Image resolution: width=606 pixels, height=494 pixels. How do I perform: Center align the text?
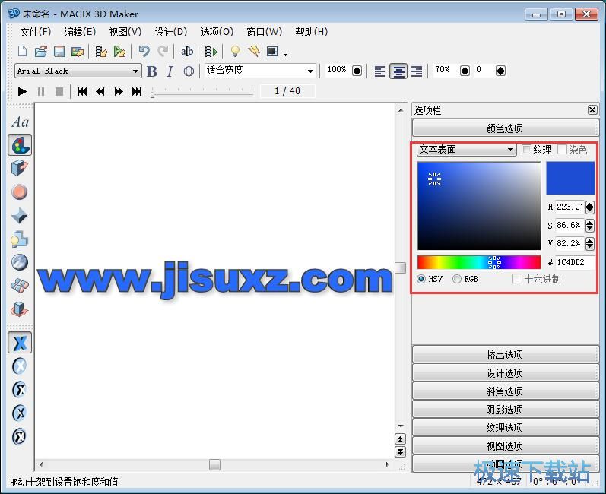click(398, 71)
